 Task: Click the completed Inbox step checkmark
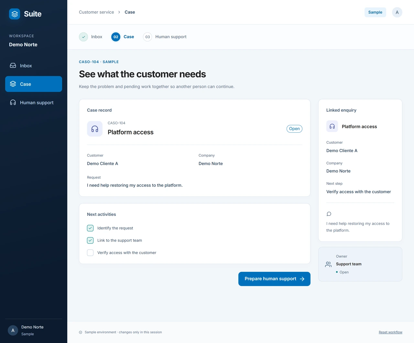point(83,37)
